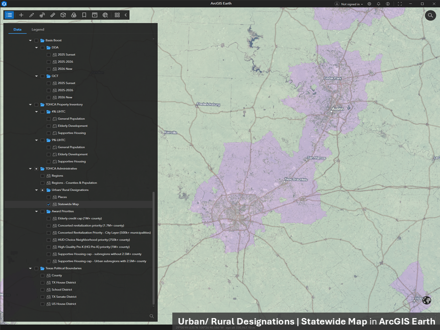This screenshot has height=330, width=440.
Task: Collapse the 9% LIHTC folder
Action: 37,140
